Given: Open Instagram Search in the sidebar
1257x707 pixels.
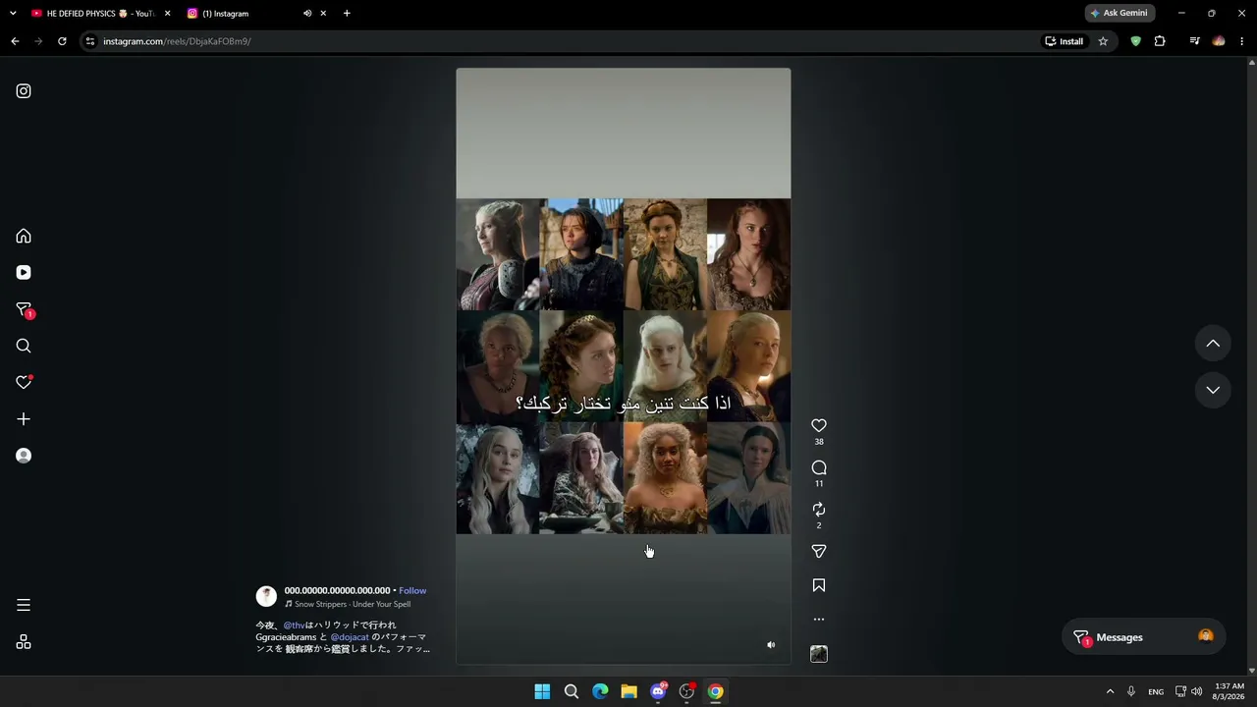Looking at the screenshot, I should (24, 346).
